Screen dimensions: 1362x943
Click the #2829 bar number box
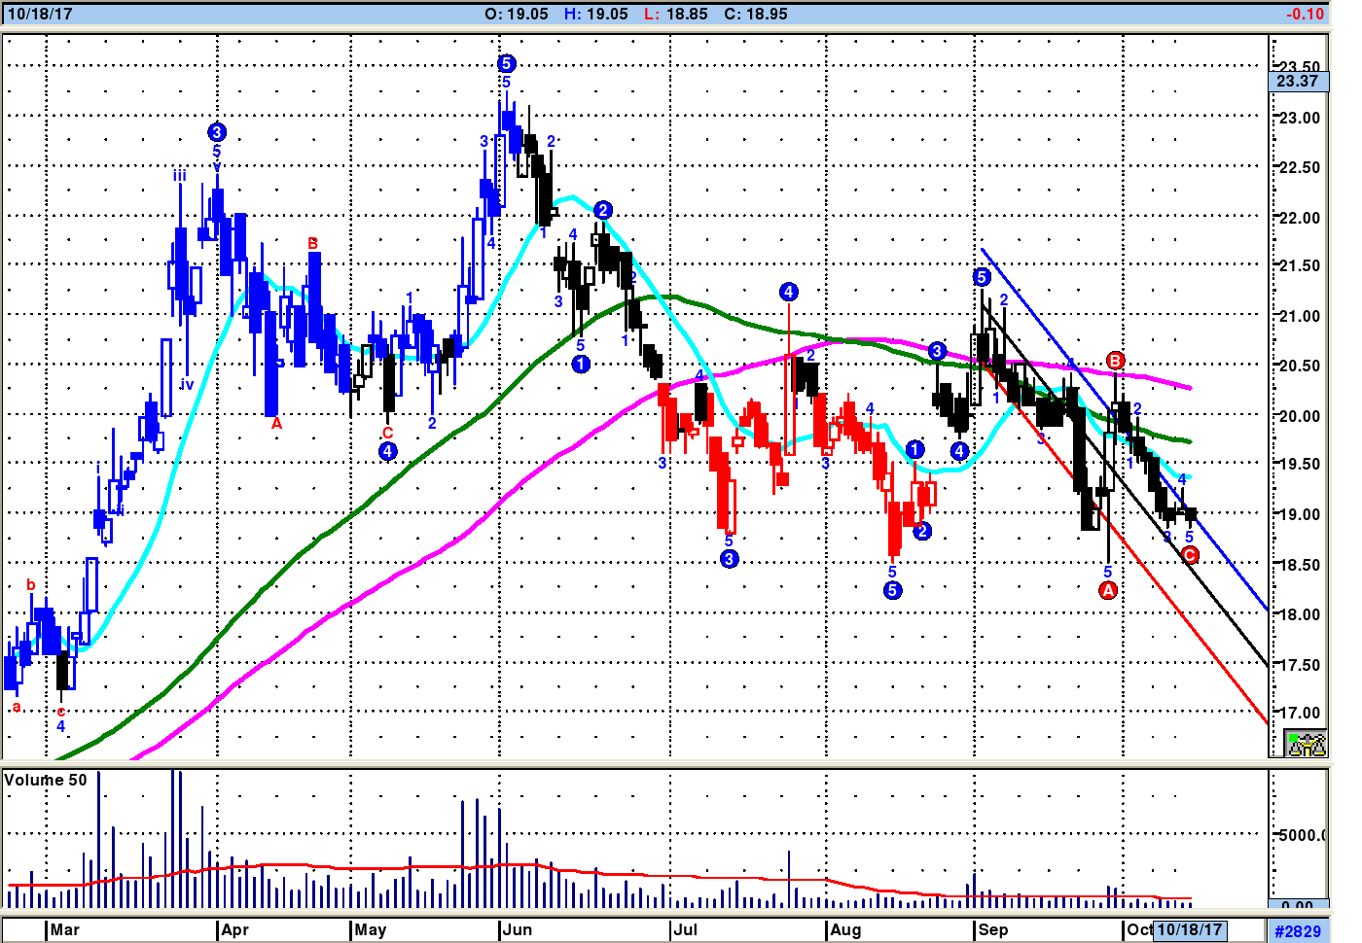tap(1298, 930)
